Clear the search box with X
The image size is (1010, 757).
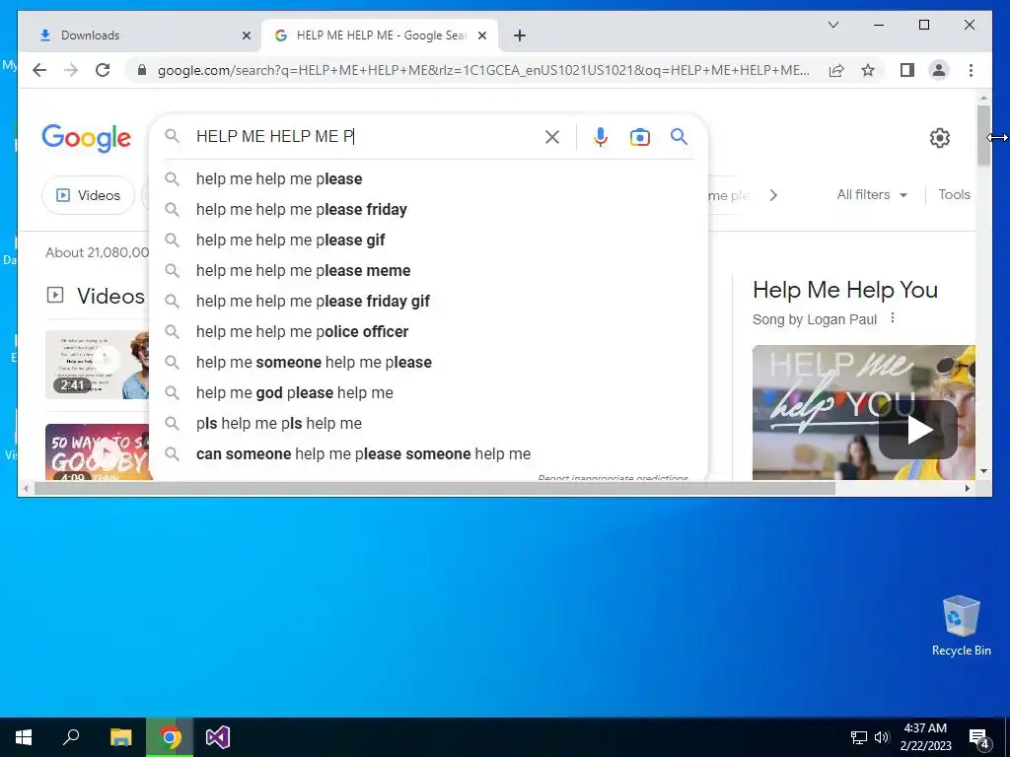tap(552, 136)
